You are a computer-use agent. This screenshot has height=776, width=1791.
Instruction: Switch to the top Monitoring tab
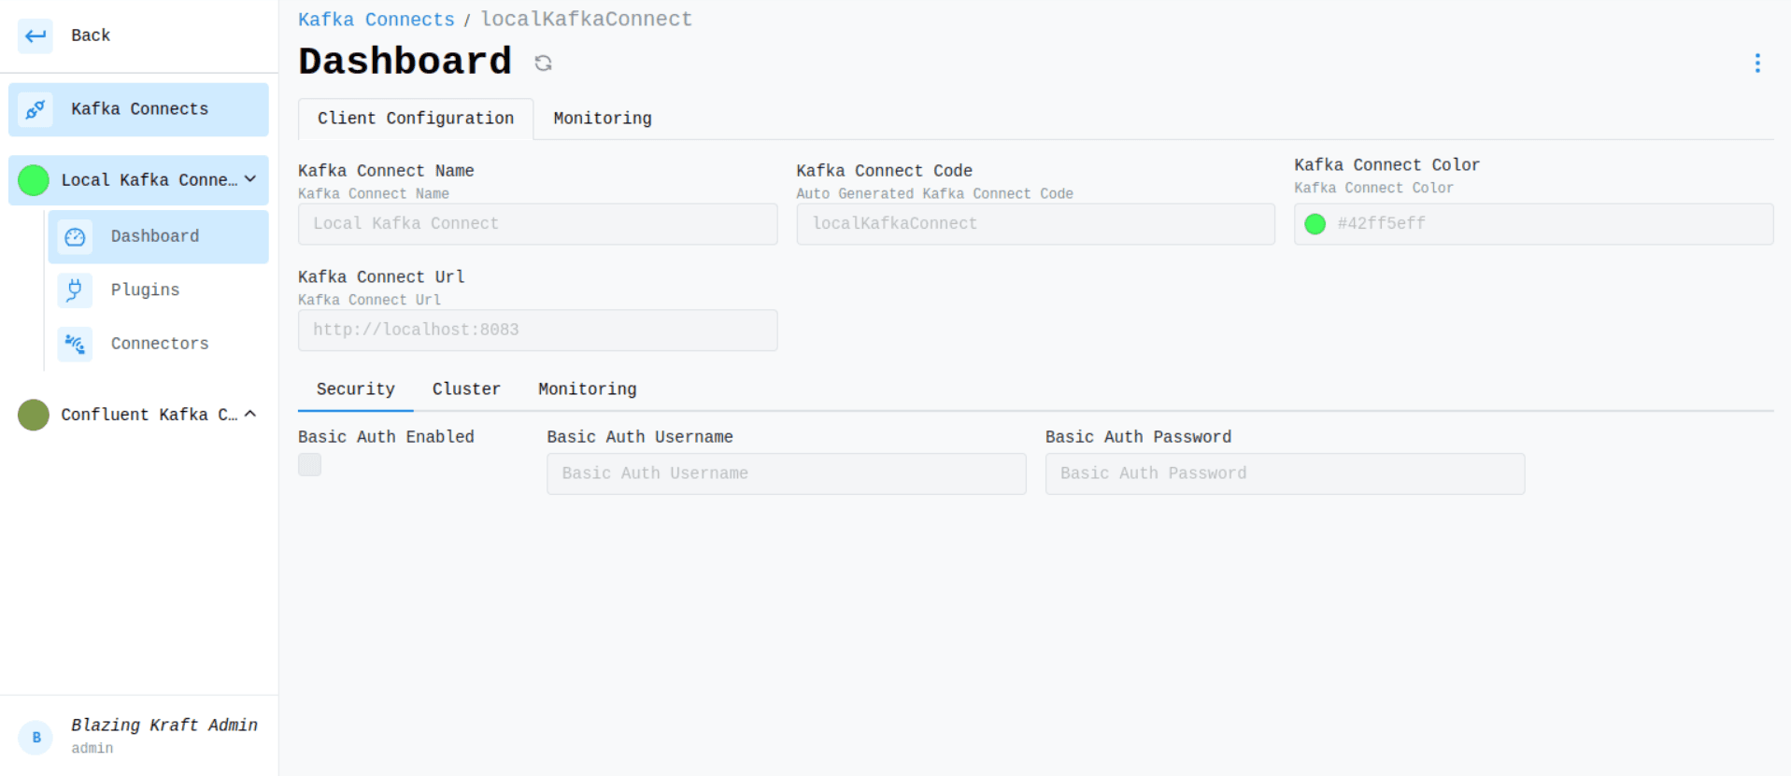click(602, 119)
